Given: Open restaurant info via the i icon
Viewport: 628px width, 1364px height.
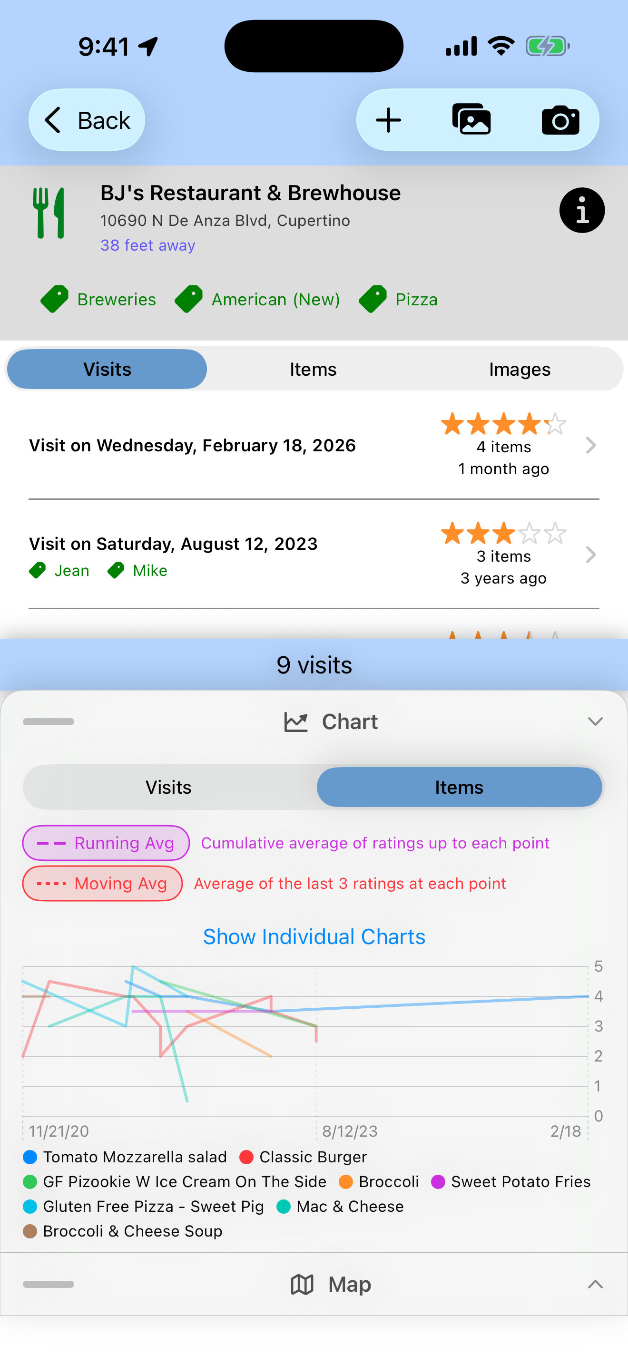Looking at the screenshot, I should click(581, 210).
